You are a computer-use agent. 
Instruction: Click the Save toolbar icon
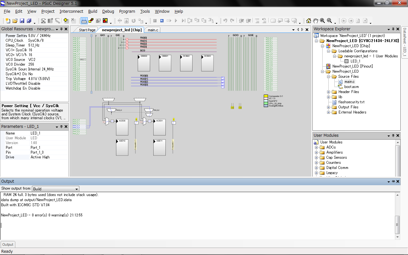tap(22, 21)
